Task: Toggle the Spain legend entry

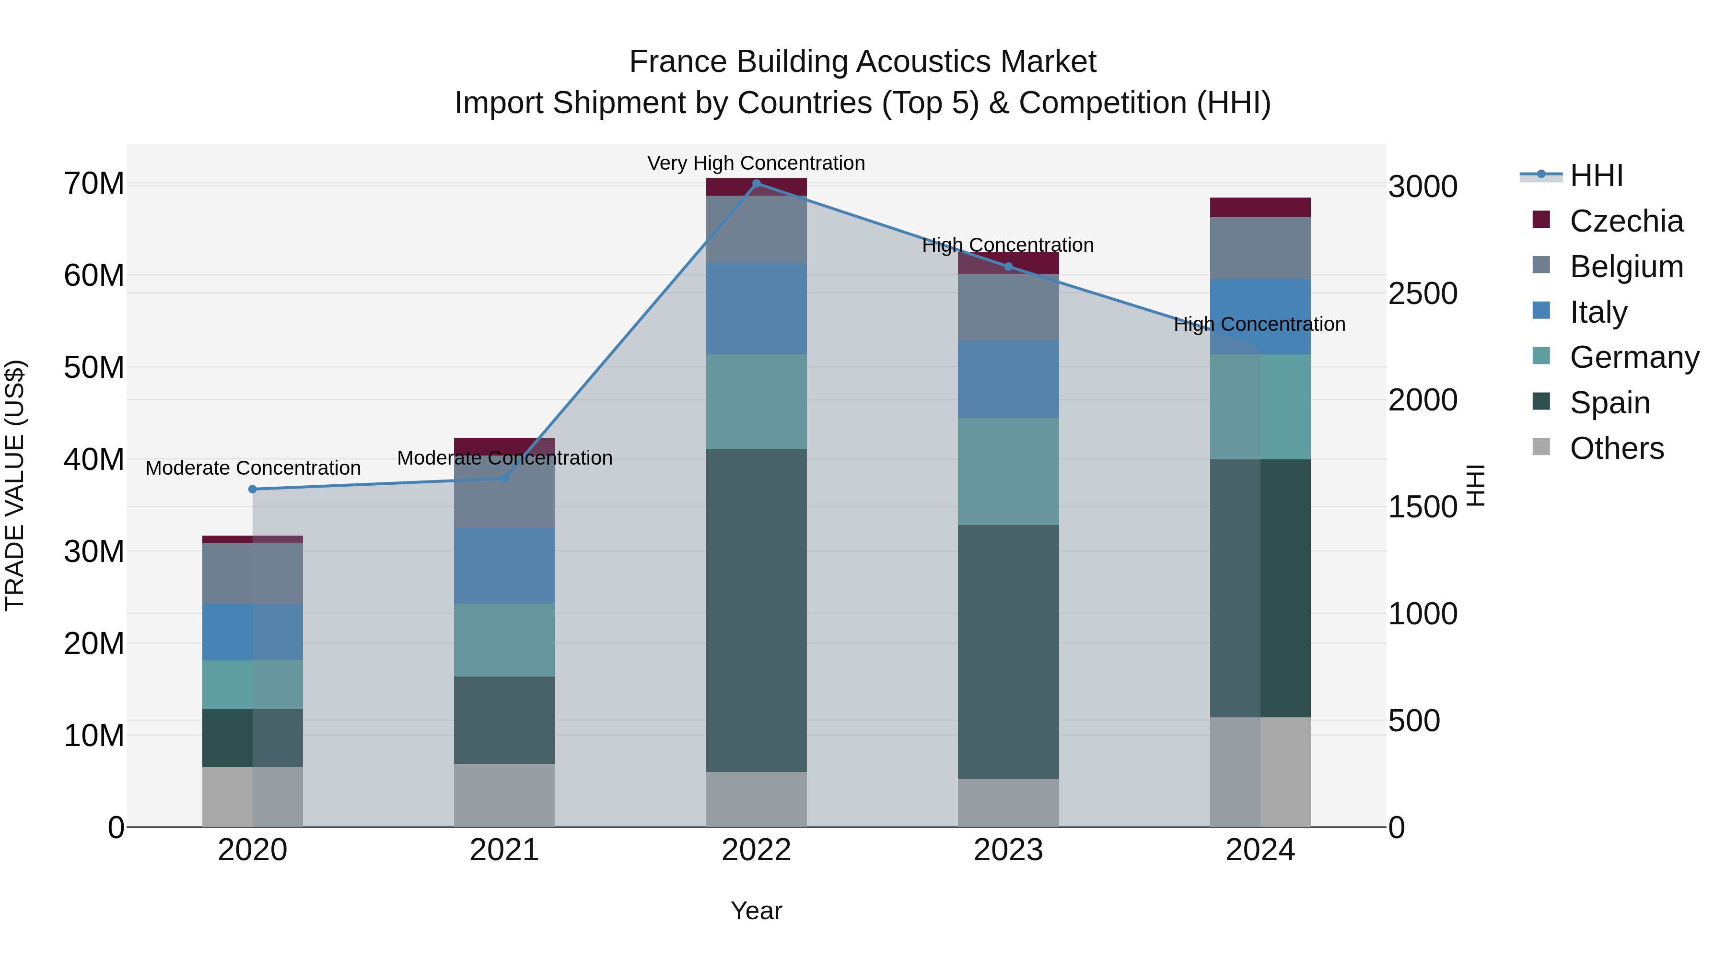Action: pos(1591,403)
